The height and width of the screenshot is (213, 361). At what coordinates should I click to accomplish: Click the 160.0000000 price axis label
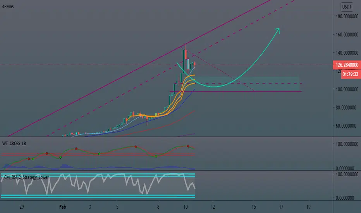tap(347, 34)
